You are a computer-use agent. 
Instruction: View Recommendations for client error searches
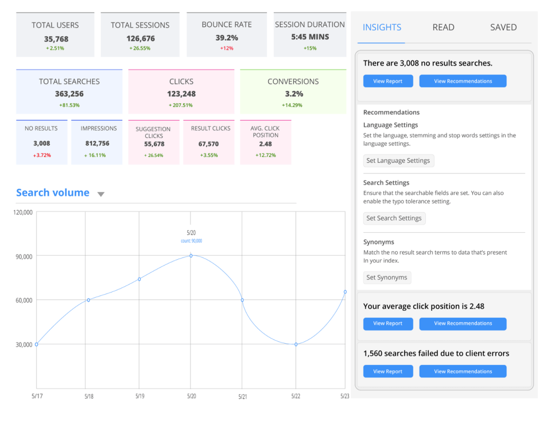pos(463,371)
